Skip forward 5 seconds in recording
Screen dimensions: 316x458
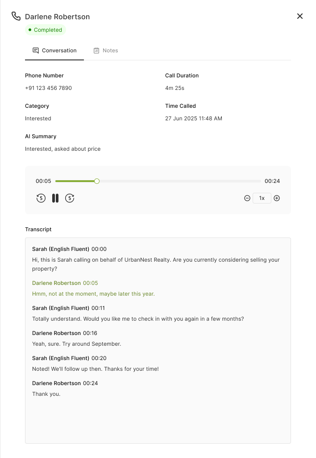coord(70,198)
